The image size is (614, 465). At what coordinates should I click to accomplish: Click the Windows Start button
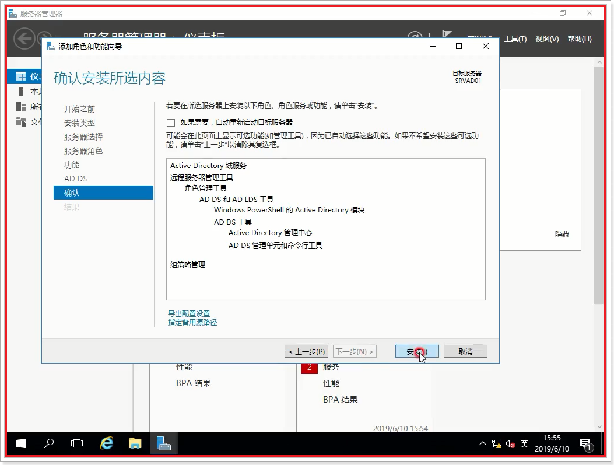pyautogui.click(x=21, y=443)
